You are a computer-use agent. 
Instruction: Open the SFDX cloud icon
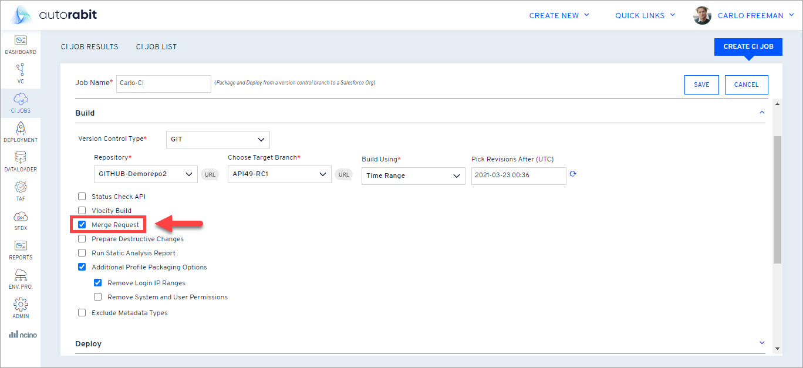(x=21, y=217)
